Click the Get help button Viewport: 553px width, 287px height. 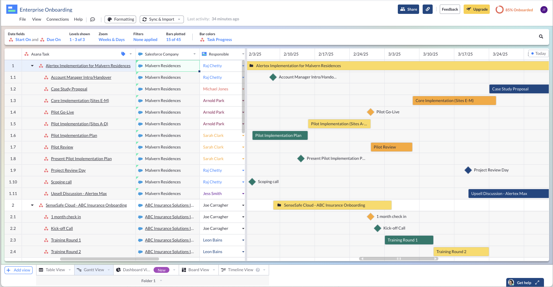[x=525, y=282]
